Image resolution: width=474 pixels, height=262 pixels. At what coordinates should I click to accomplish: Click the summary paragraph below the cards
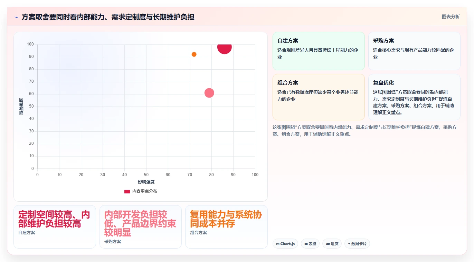click(x=364, y=131)
